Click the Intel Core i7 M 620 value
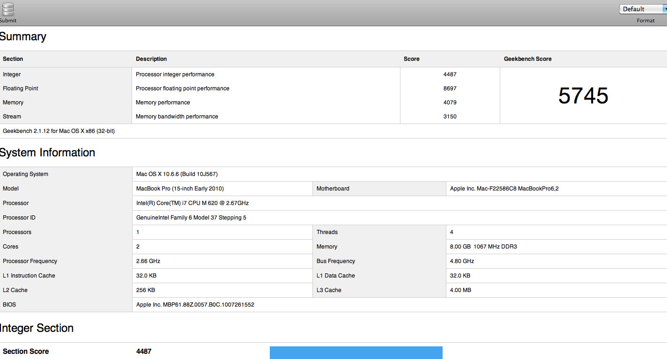 (193, 203)
